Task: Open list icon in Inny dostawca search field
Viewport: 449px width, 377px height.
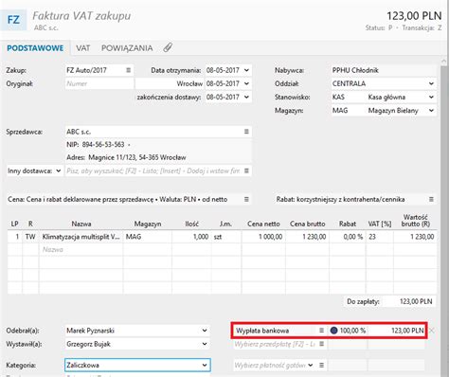Action: [246, 171]
